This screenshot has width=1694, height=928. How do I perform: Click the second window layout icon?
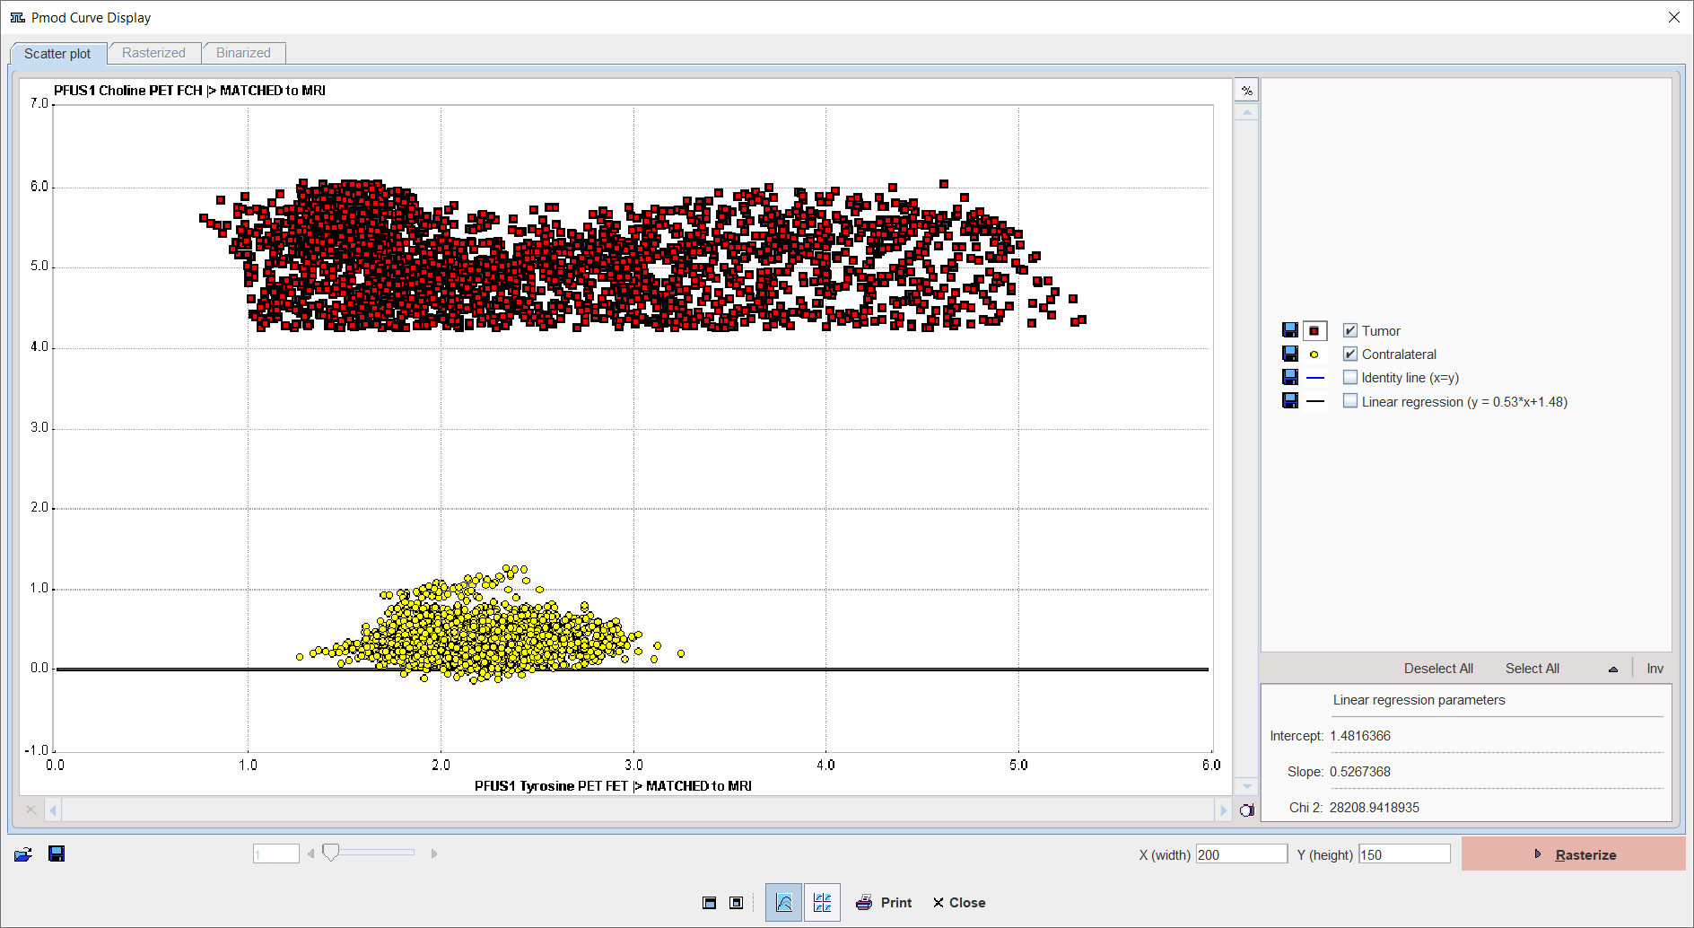click(736, 903)
